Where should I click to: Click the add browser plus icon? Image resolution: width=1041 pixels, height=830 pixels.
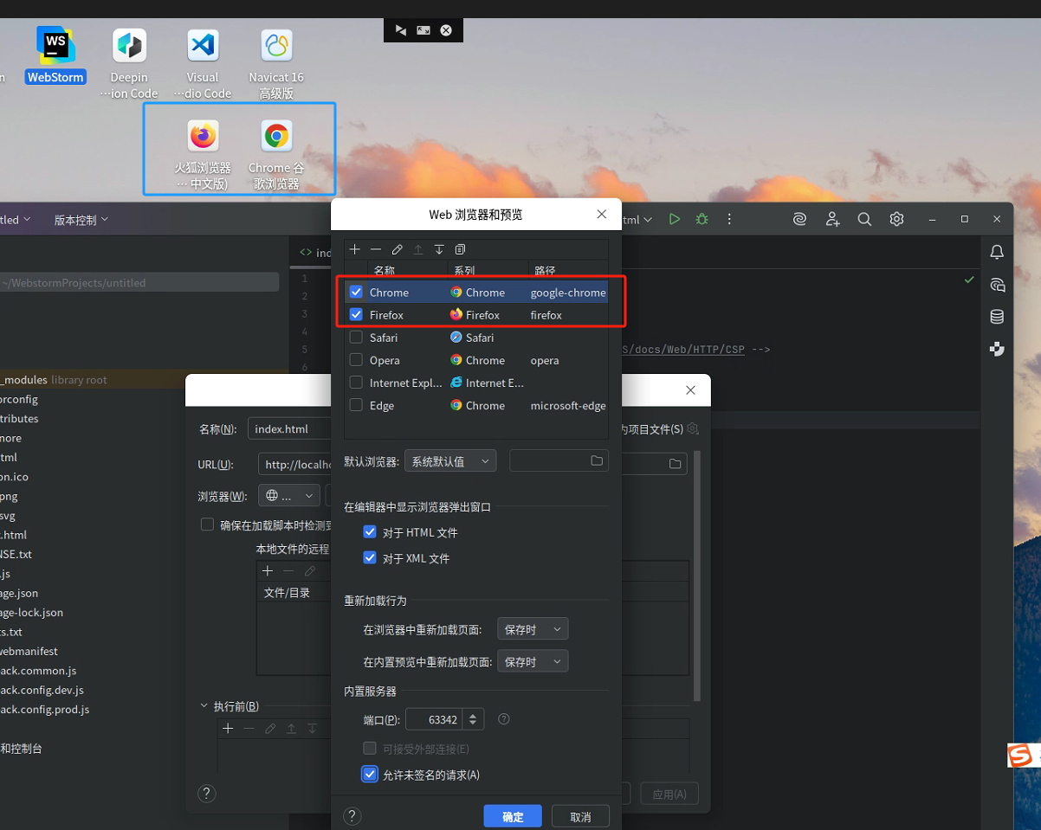pyautogui.click(x=355, y=249)
